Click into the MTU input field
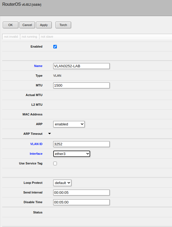The image size is (172, 227). tap(81, 85)
